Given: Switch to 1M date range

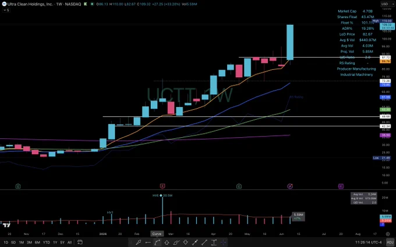Looking at the screenshot, I should pos(22,242).
